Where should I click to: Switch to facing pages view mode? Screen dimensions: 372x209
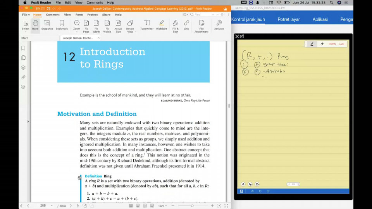[x=145, y=206]
